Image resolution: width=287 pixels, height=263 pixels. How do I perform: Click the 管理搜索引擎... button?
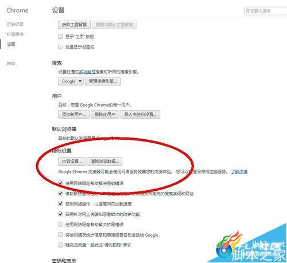click(103, 81)
